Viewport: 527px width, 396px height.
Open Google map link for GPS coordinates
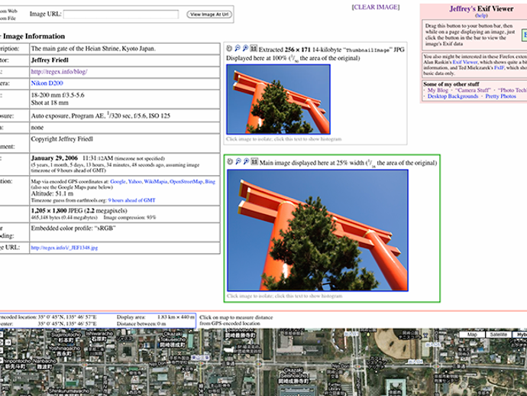[118, 181]
